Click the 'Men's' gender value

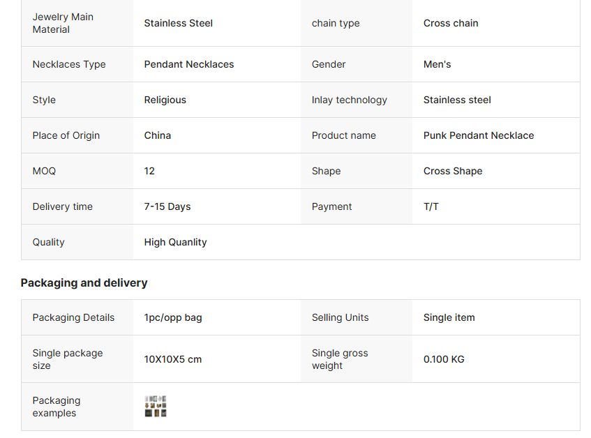(x=437, y=64)
